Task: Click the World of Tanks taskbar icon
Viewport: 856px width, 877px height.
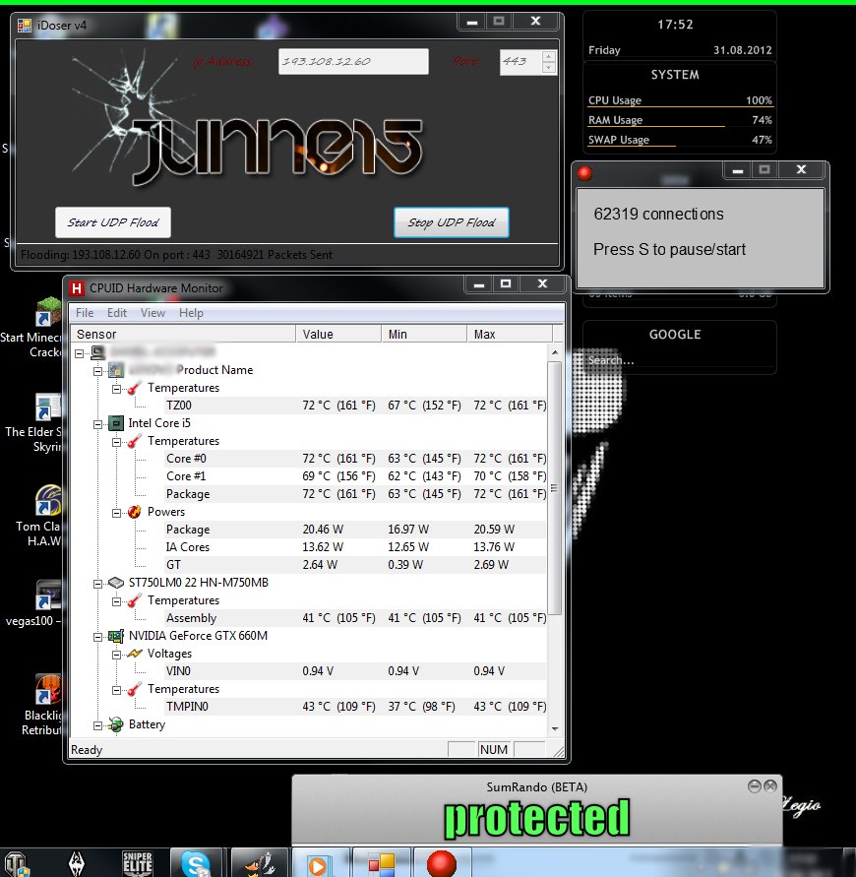Action: pos(16,863)
